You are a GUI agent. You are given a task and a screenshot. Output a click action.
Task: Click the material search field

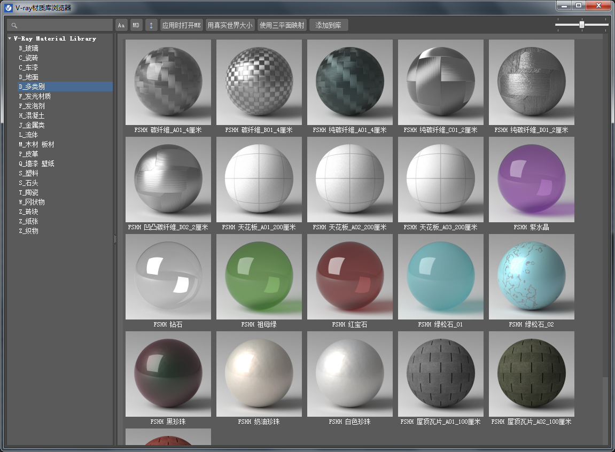pyautogui.click(x=60, y=25)
